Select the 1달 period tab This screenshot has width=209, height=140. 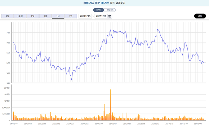(33, 16)
